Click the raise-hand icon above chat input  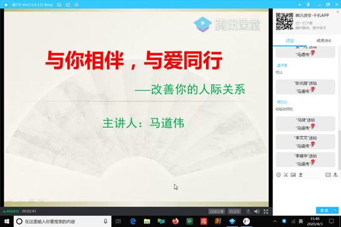point(335,175)
